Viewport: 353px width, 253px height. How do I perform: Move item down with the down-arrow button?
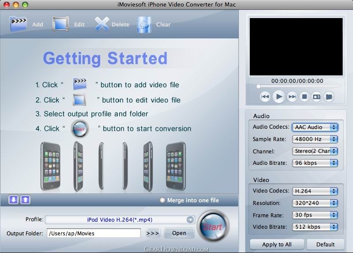pos(13,200)
